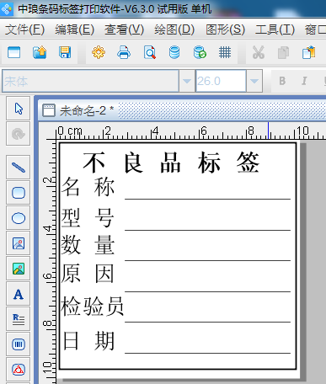Toggle italic I formatting
The image size is (326, 384).
[x=304, y=81]
